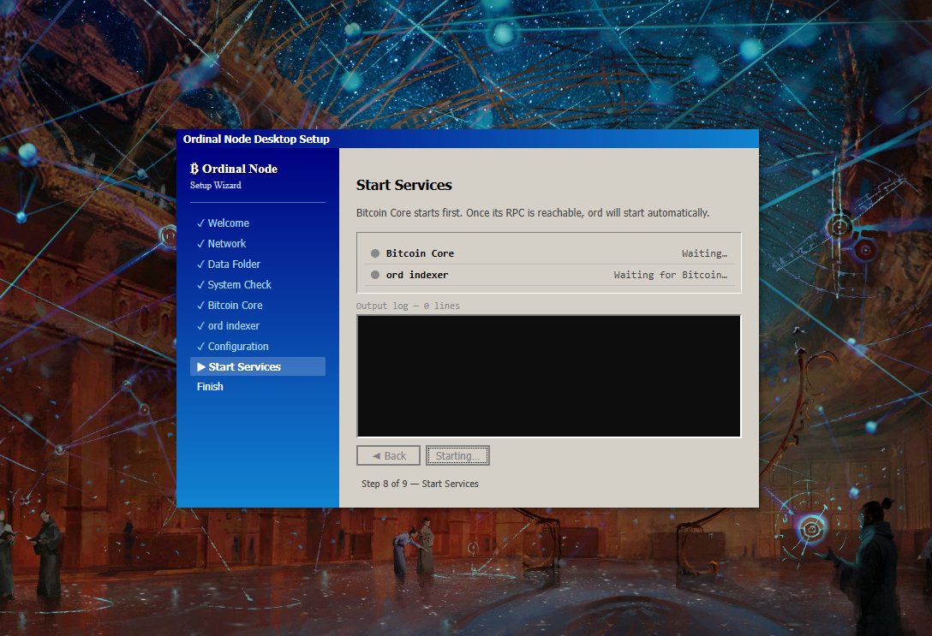Click the 'Output log — 0 lines' label
This screenshot has height=636, width=932.
(408, 306)
